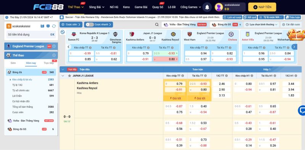This screenshot has width=305, height=150.
Task: Select Lẻ/Chẵn in sidebar
Action: [17, 96]
